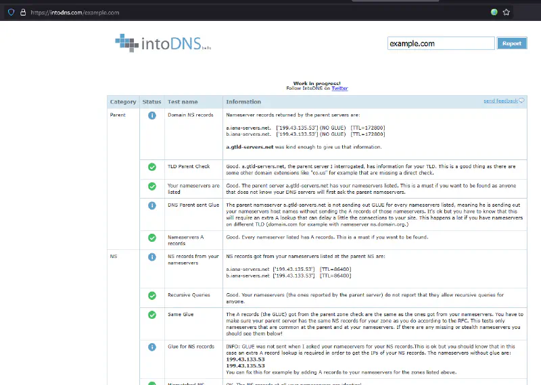
Task: Click the Status column header
Action: [151, 102]
